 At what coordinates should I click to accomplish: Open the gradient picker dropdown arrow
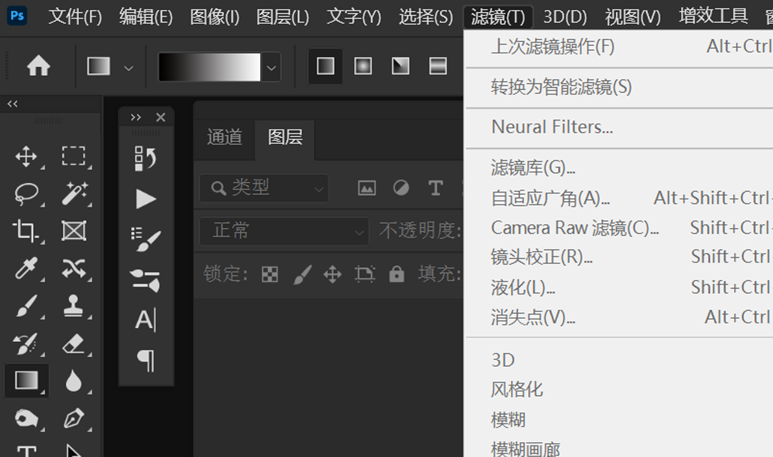(x=271, y=68)
